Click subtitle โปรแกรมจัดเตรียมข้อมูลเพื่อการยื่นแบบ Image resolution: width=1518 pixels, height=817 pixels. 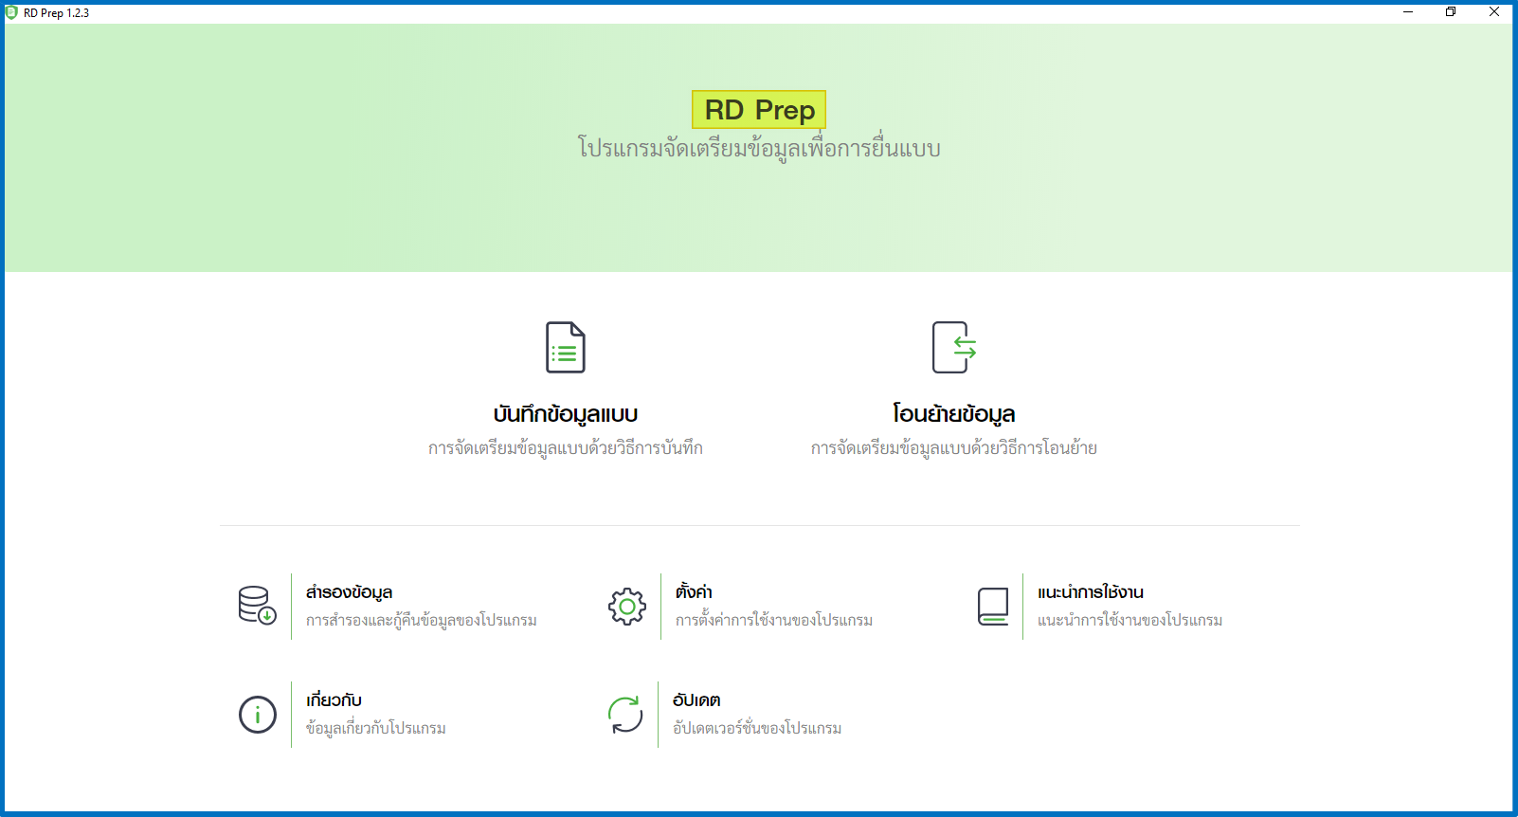pyautogui.click(x=759, y=149)
